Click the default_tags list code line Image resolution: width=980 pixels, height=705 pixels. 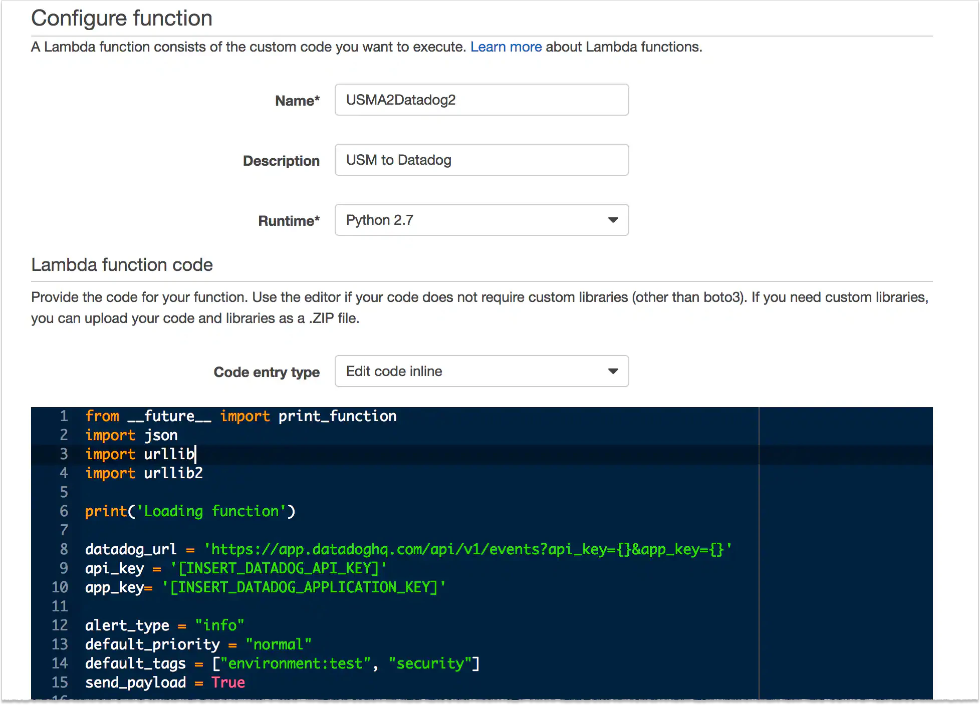click(x=282, y=663)
